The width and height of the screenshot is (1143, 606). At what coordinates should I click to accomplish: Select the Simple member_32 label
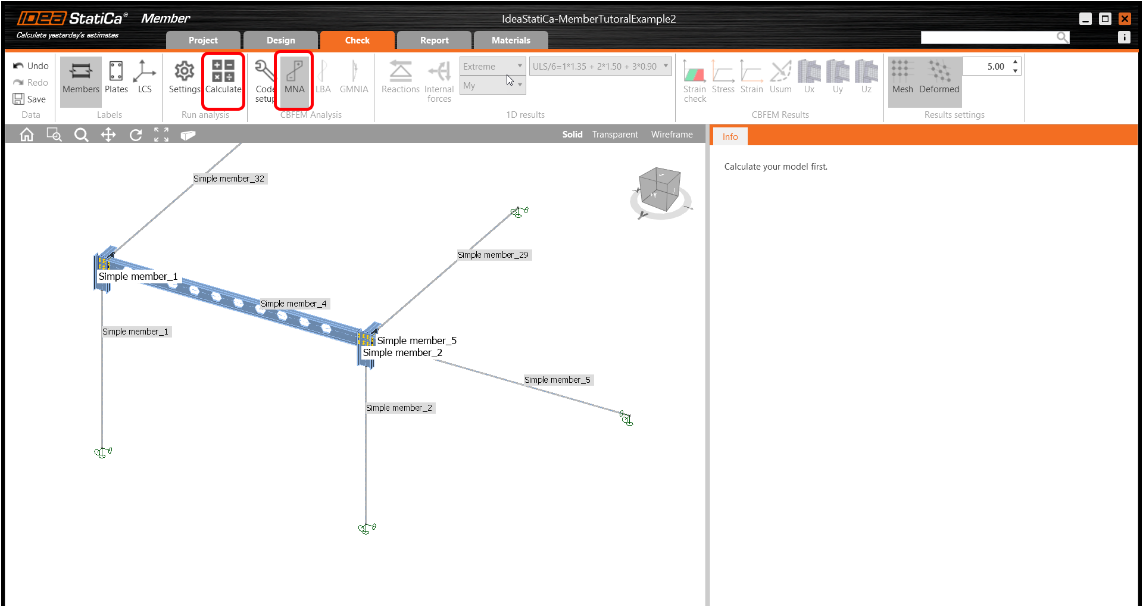click(x=229, y=179)
